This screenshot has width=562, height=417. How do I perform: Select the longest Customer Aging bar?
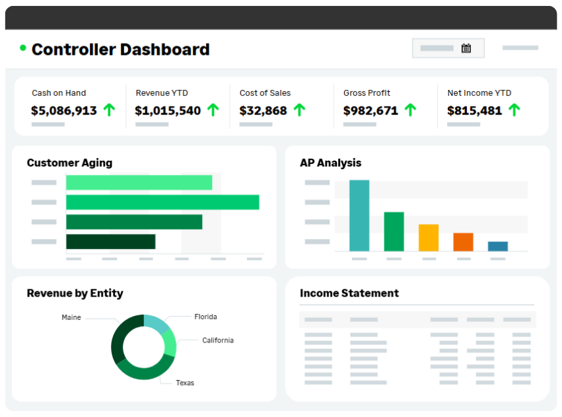click(x=162, y=202)
